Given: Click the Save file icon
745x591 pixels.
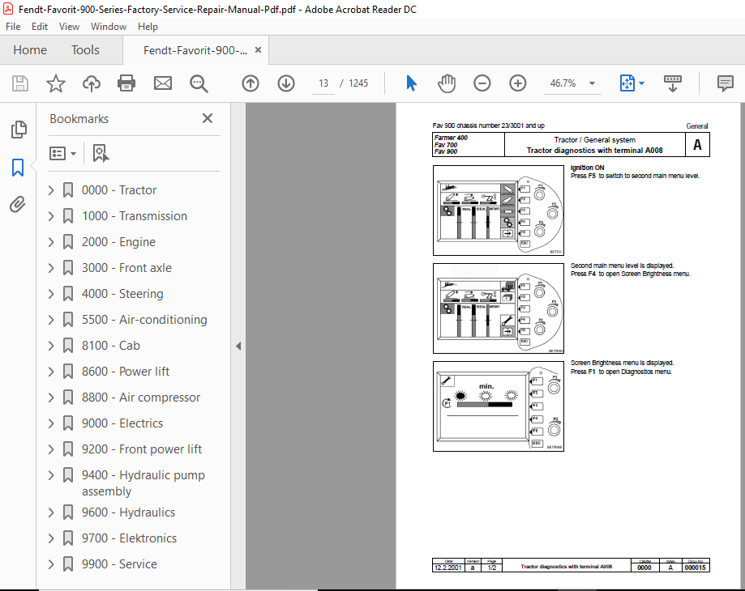Looking at the screenshot, I should tap(20, 83).
